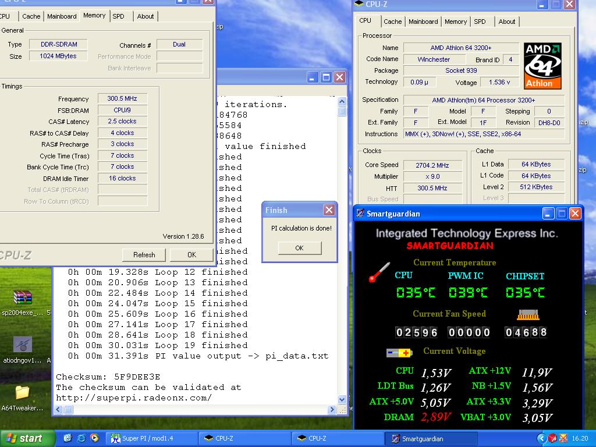Open the Cache tab in the CPU-Z memory window
Screen dimensions: 596x447
pos(31,16)
